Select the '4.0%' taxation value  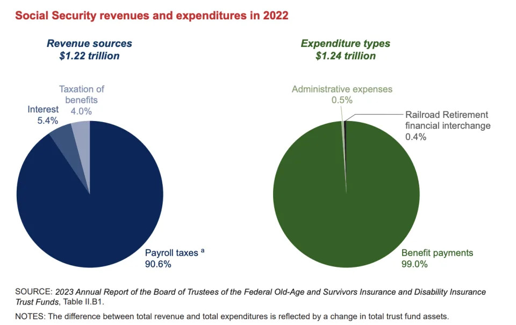[81, 111]
